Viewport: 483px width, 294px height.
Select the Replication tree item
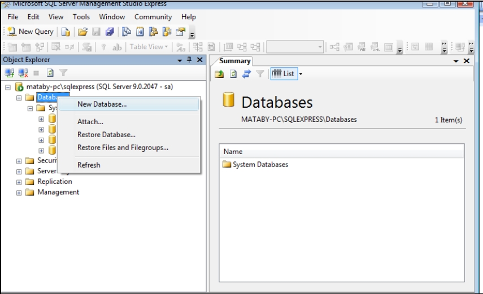tap(55, 182)
